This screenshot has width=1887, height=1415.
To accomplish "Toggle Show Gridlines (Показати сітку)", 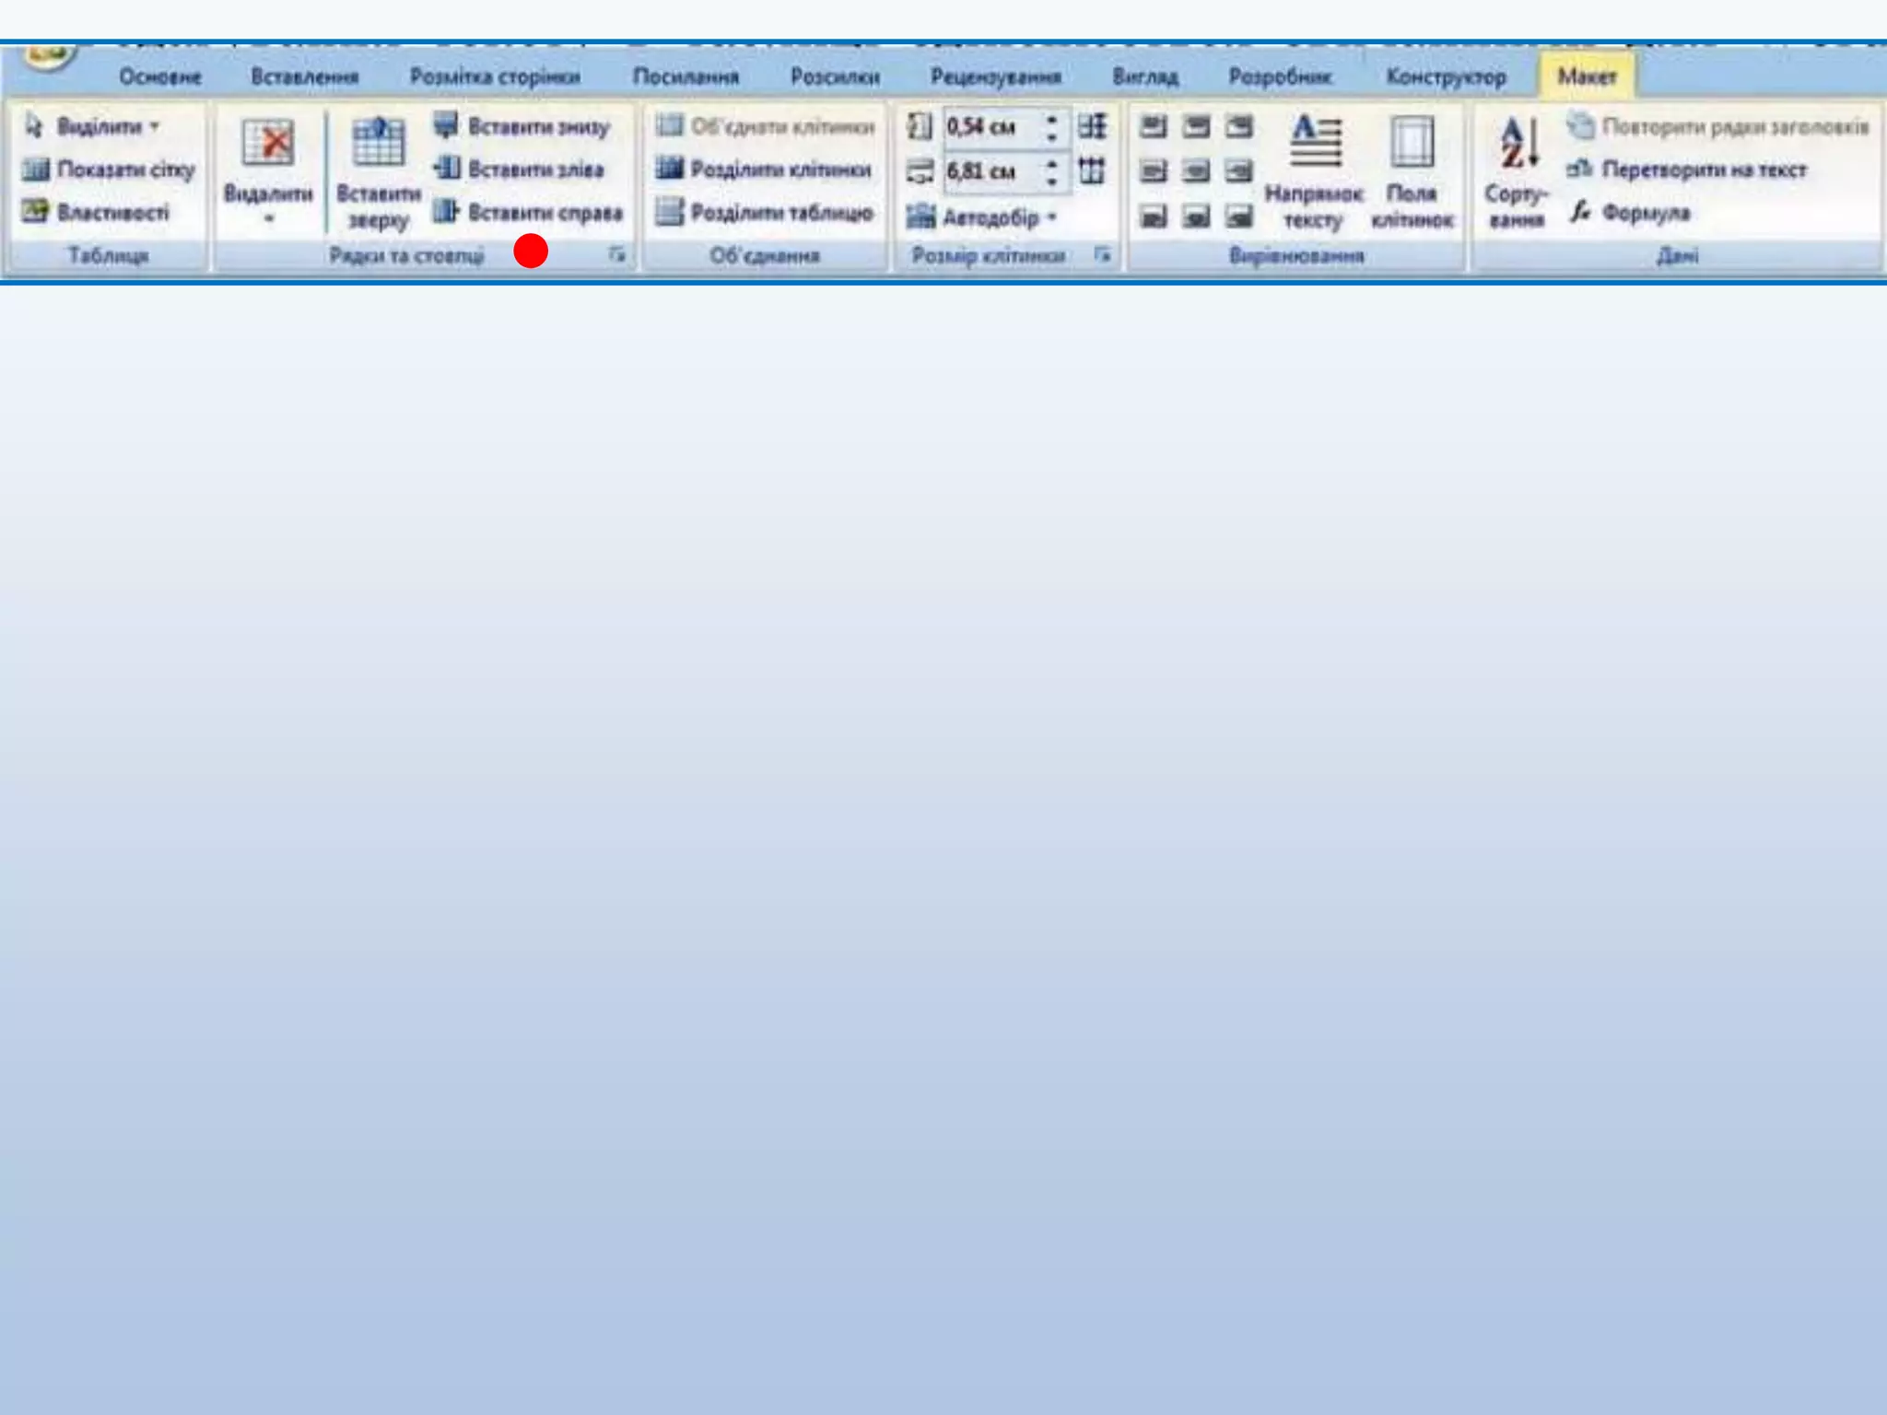I will [x=109, y=170].
